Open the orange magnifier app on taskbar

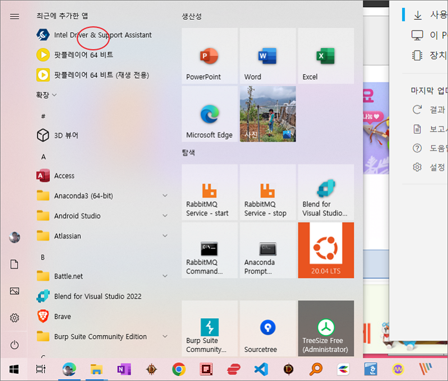pos(316,369)
